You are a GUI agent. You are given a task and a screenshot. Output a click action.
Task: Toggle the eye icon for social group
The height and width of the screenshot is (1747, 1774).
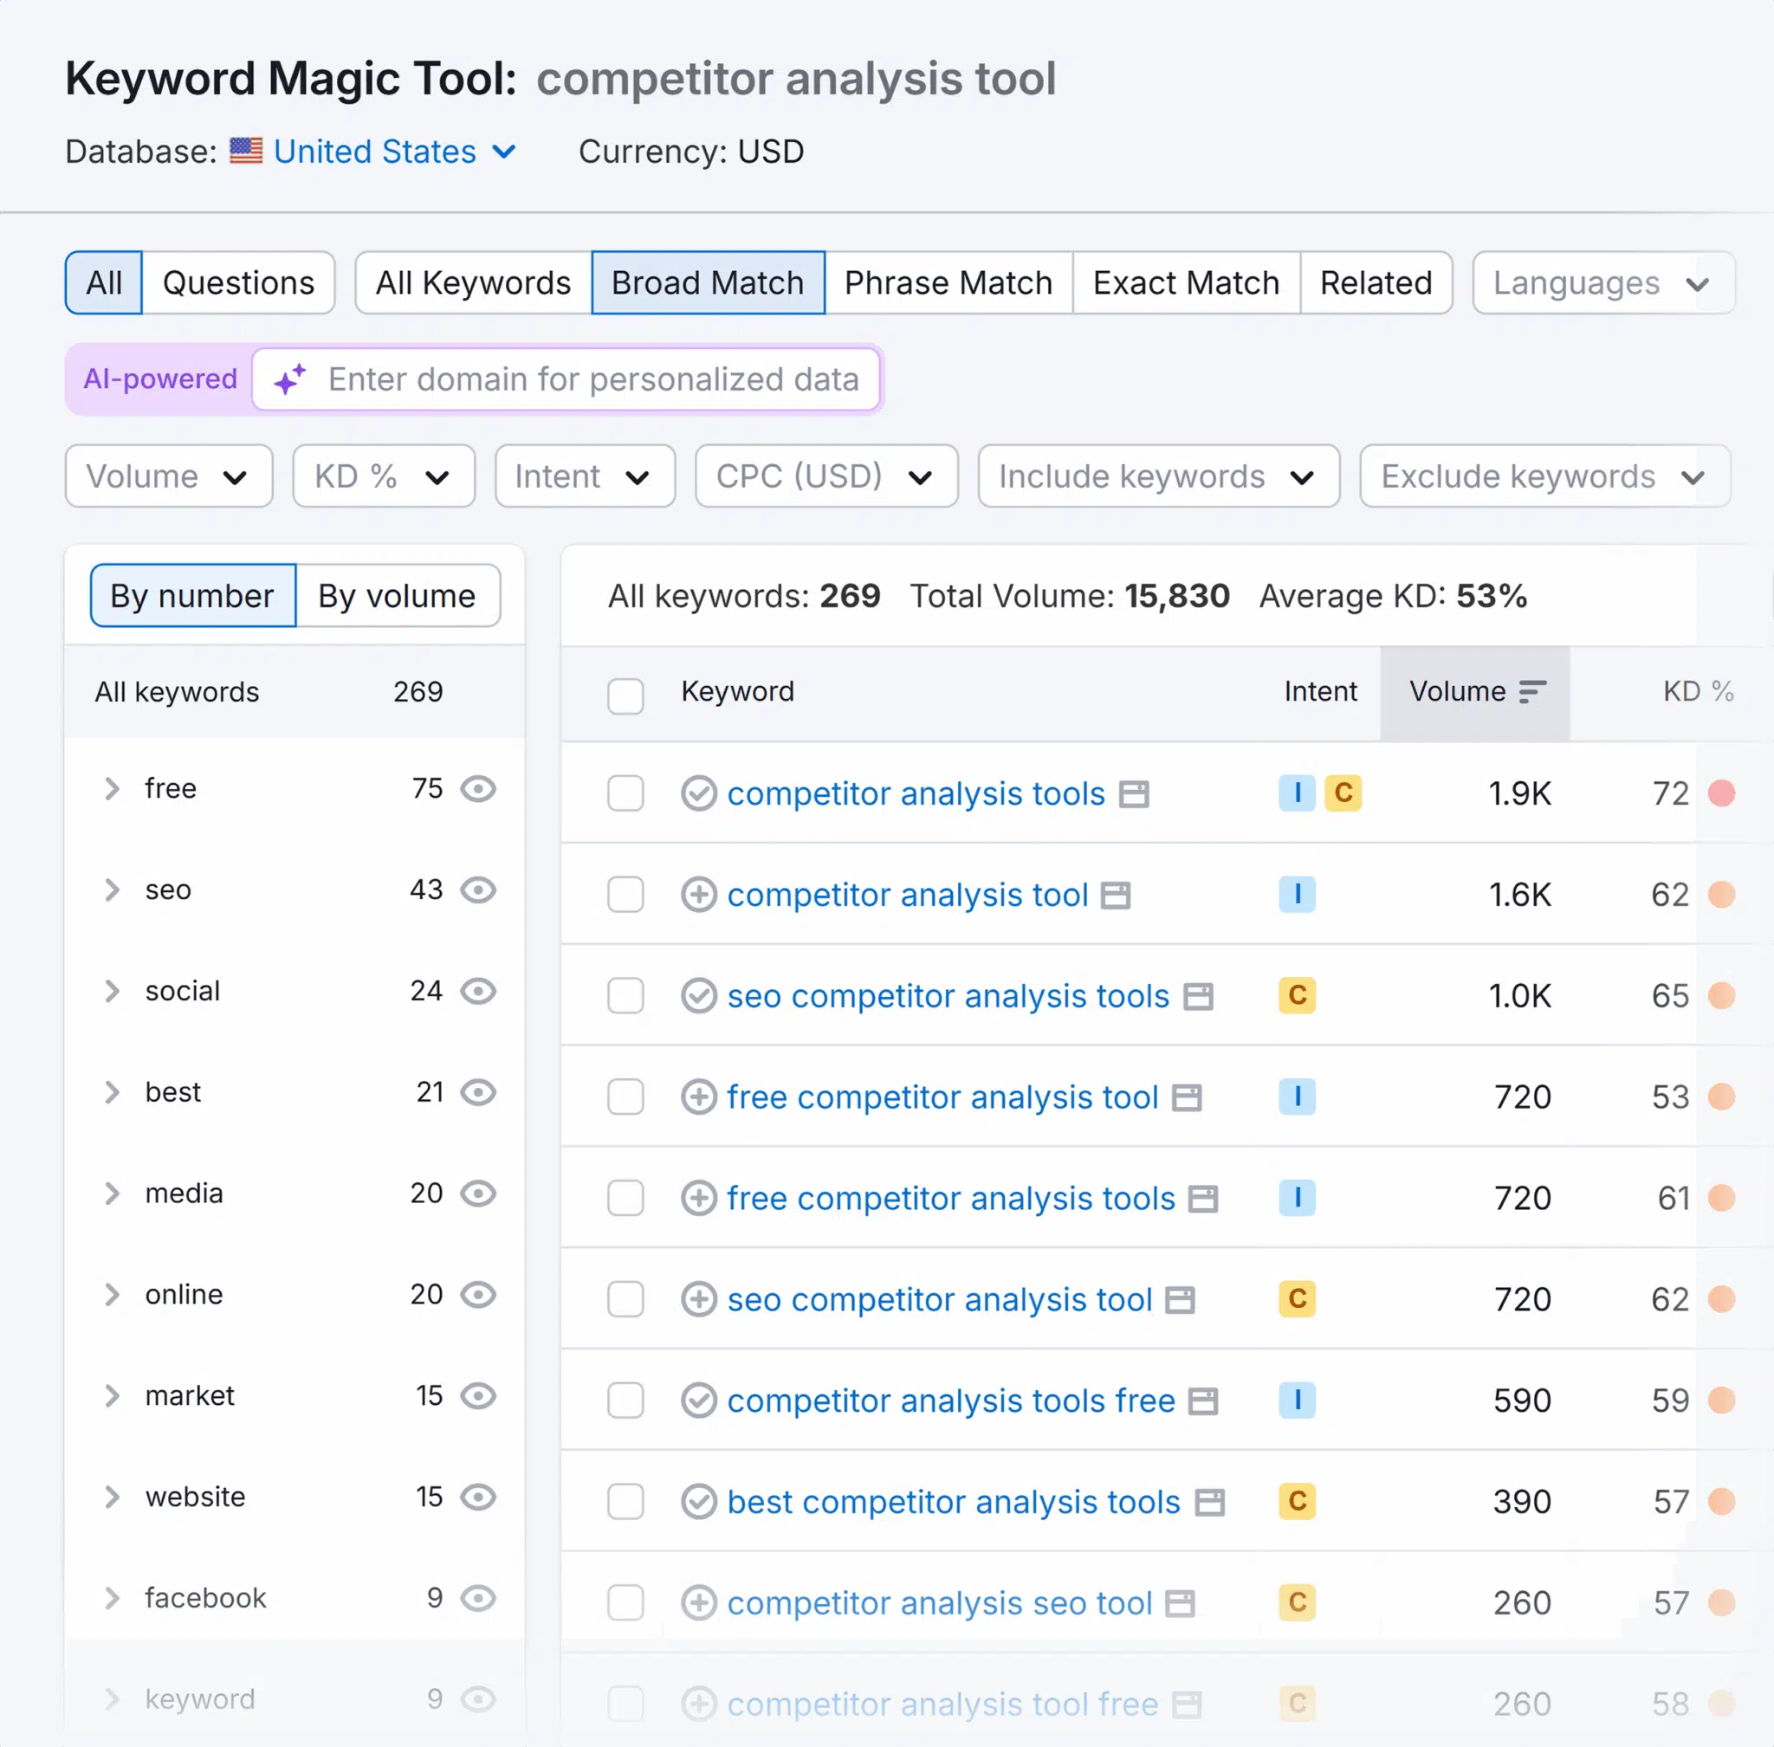coord(478,991)
